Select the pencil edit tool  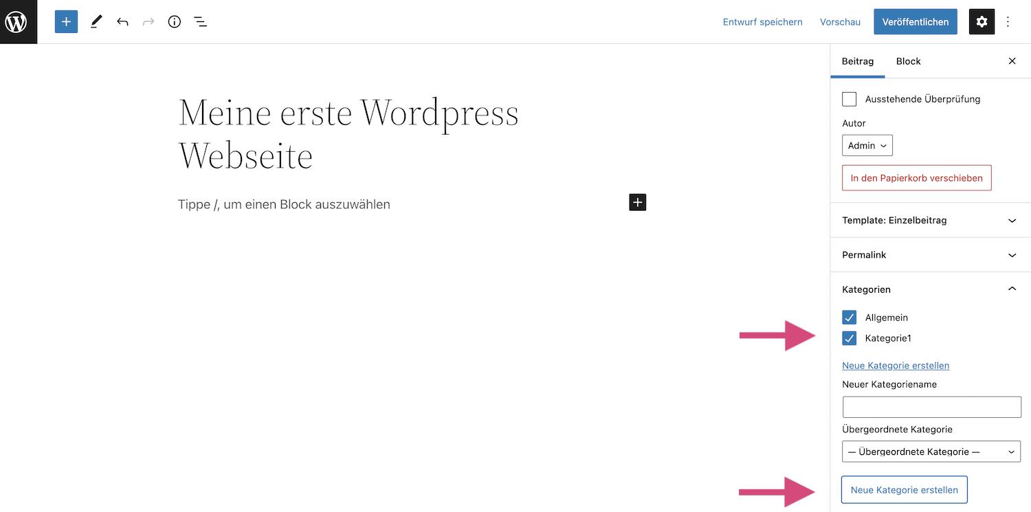click(x=96, y=22)
